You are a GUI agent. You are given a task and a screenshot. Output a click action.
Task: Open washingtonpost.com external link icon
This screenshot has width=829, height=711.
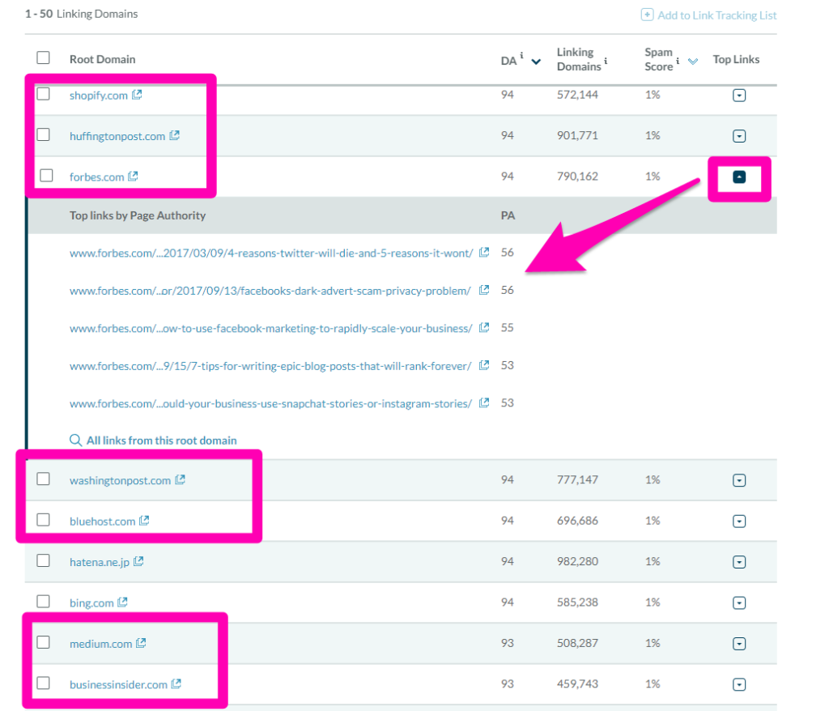click(181, 479)
